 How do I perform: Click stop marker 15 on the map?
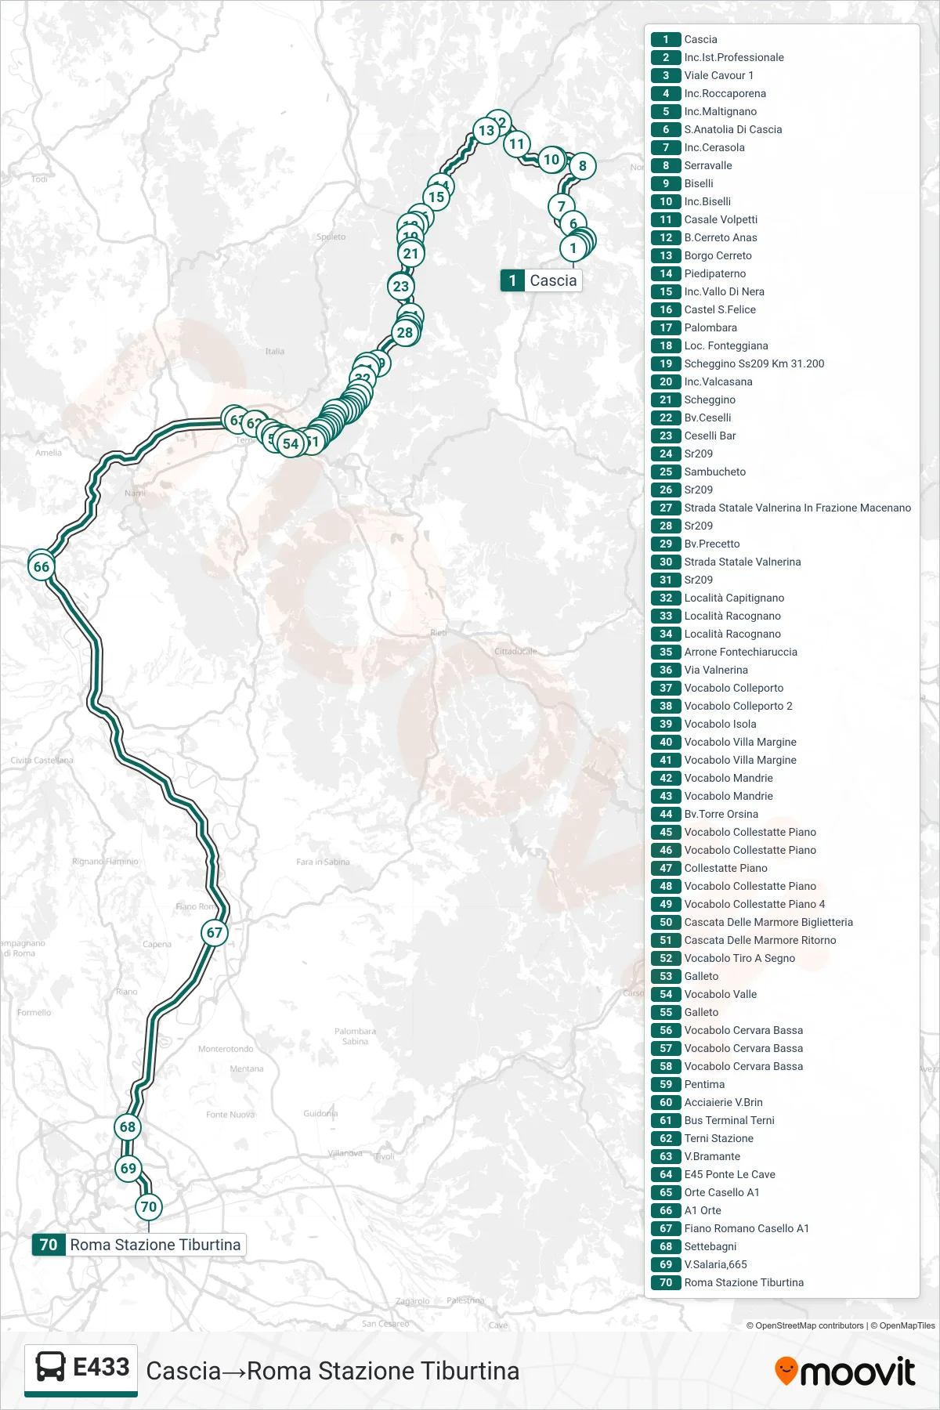(x=436, y=197)
